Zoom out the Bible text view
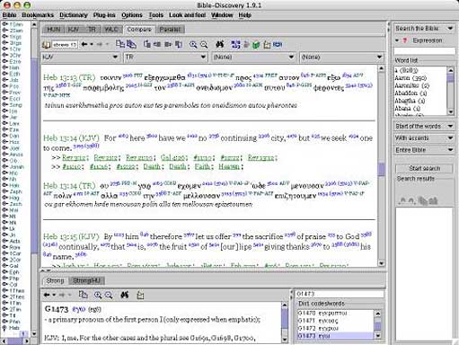The height and width of the screenshot is (345, 459). pos(204,45)
